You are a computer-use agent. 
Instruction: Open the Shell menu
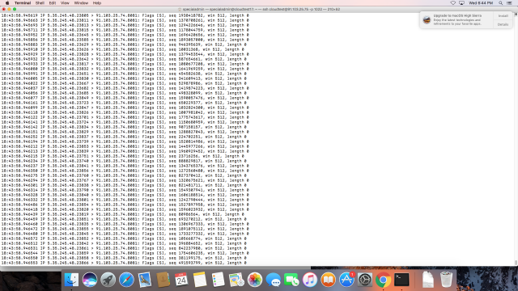pyautogui.click(x=40, y=3)
